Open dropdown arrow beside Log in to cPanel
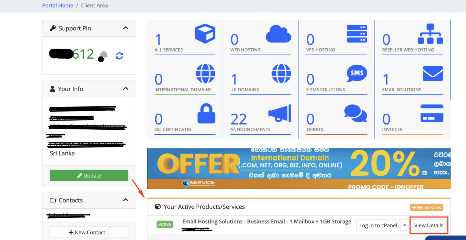 pos(405,225)
